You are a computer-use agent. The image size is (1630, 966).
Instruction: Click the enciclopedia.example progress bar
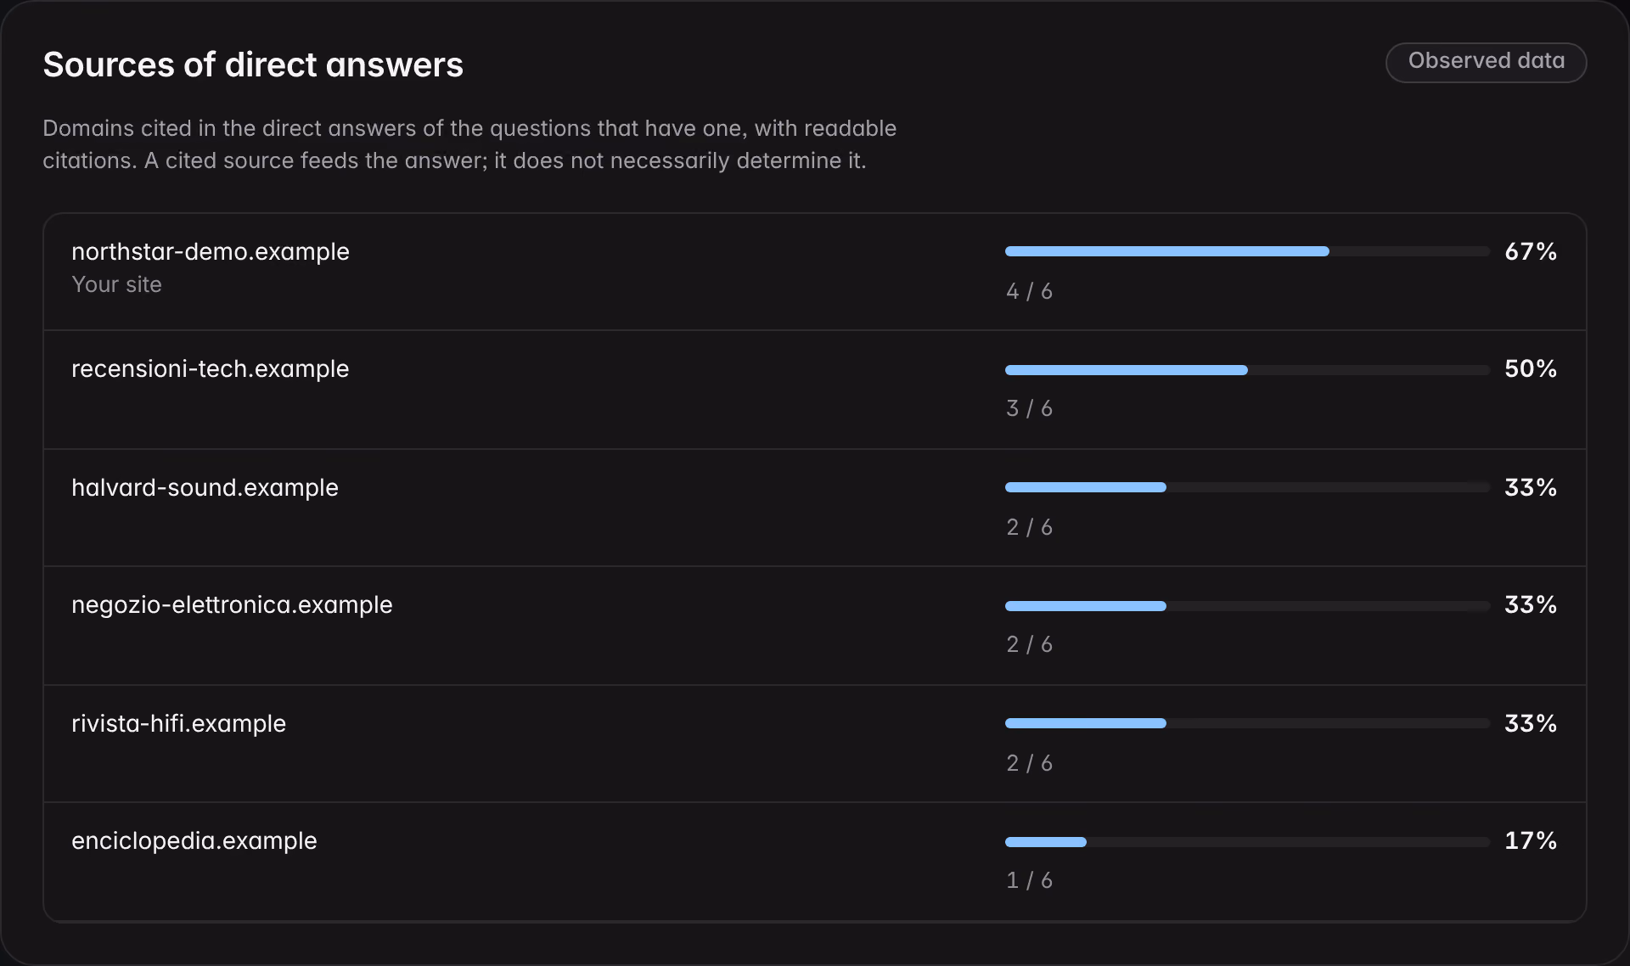(1247, 842)
